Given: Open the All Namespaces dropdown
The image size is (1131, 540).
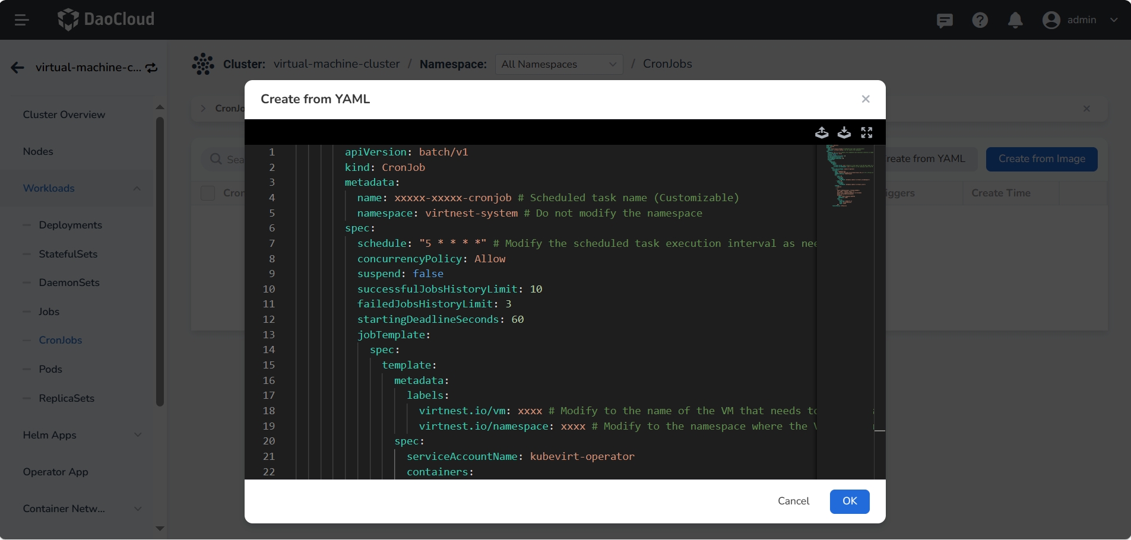Looking at the screenshot, I should click(x=558, y=64).
